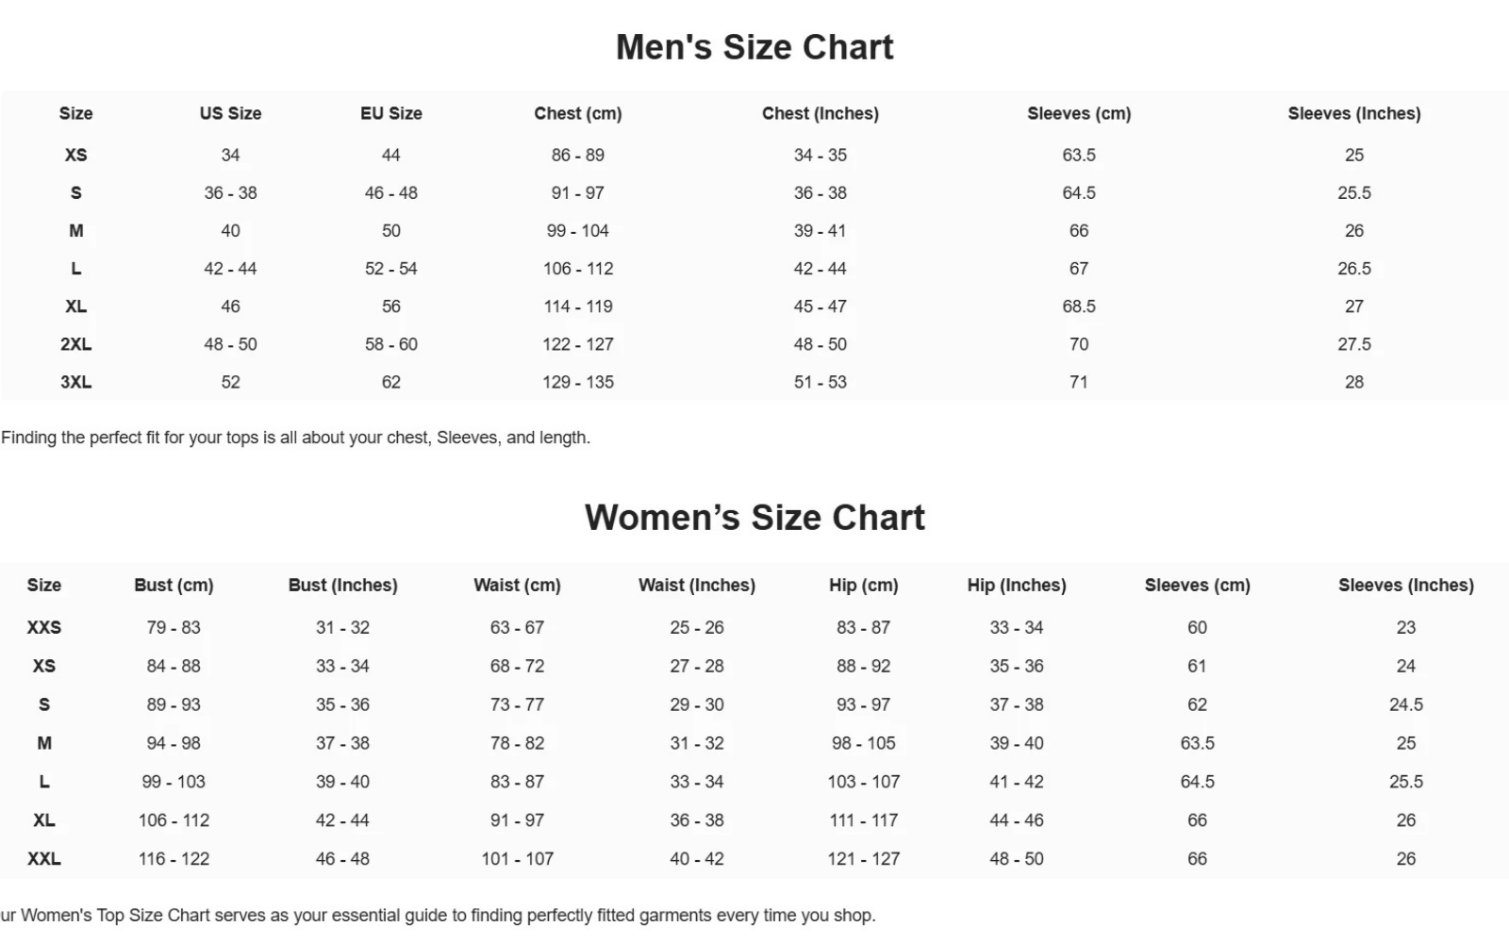
Task: Click the men's 3XL size row label
Action: (x=75, y=382)
